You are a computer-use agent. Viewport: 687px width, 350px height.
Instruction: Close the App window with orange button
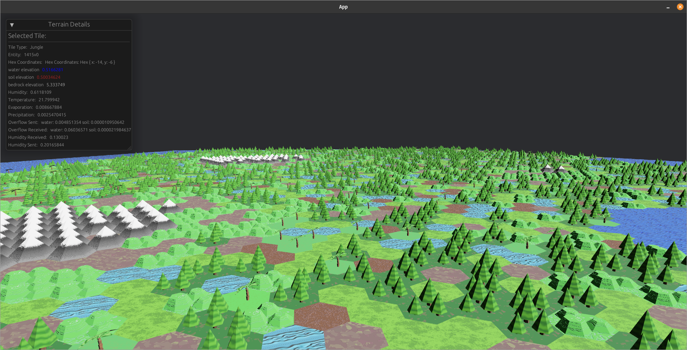click(x=680, y=7)
